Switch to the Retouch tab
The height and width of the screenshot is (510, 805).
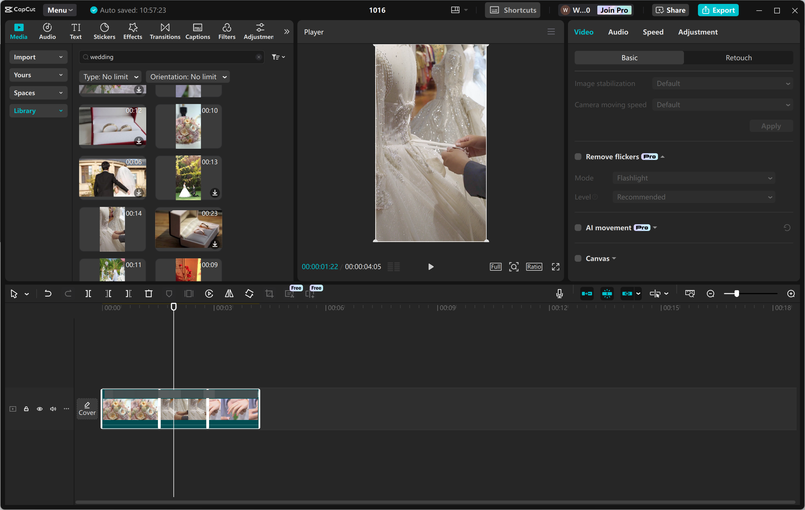(738, 57)
